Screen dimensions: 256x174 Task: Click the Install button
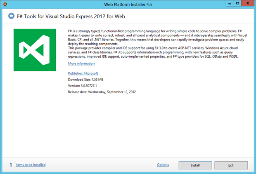(195, 165)
